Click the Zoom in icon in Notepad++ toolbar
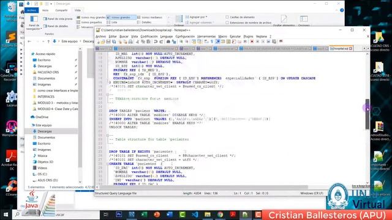Screen dimensions: 392x220 [181, 42]
